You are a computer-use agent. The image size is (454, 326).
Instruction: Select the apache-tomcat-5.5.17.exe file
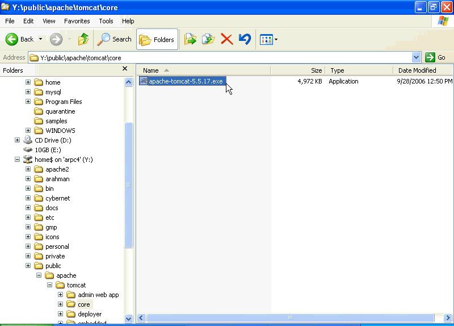pos(186,81)
